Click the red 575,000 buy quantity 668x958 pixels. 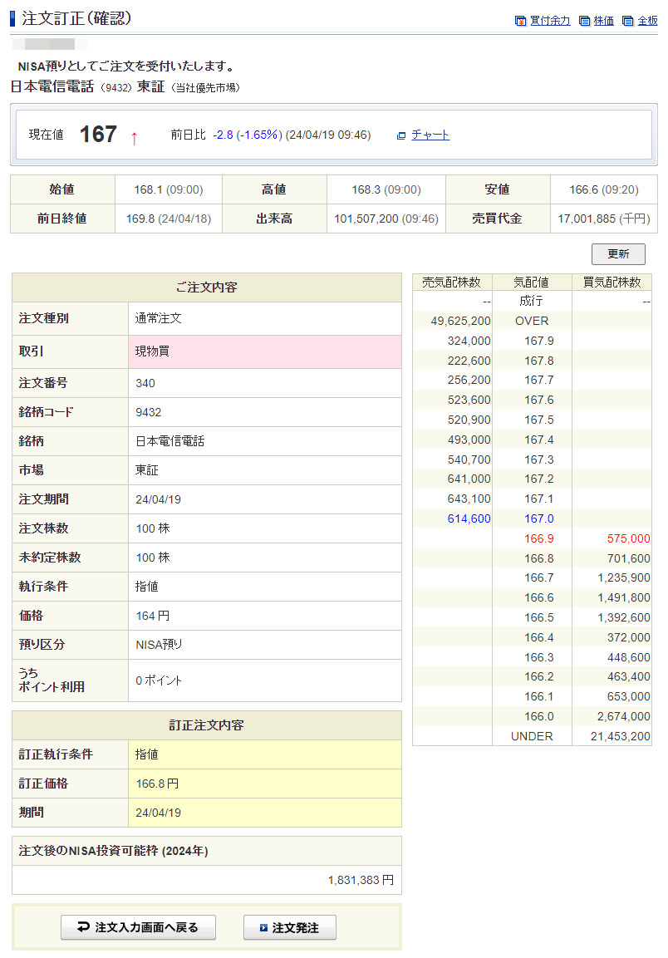click(x=628, y=538)
